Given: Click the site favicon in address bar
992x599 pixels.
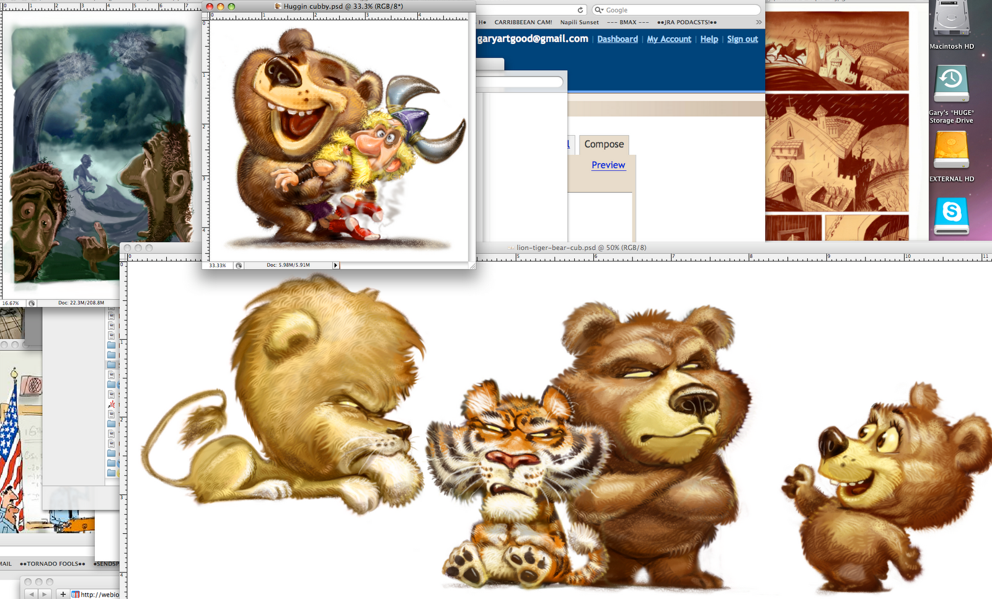Looking at the screenshot, I should click(x=75, y=594).
